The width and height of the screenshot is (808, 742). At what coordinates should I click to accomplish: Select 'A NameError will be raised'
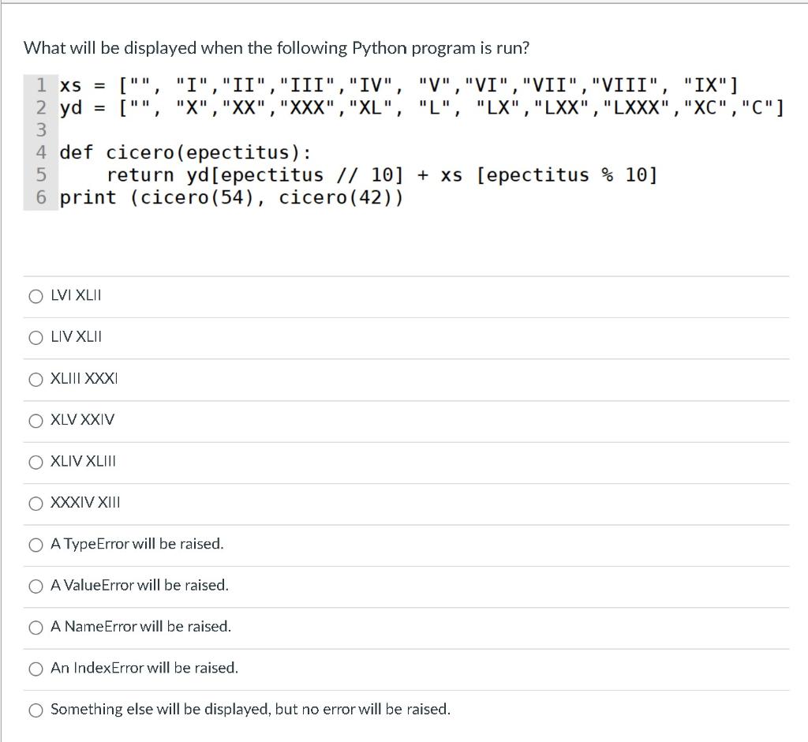(x=36, y=628)
